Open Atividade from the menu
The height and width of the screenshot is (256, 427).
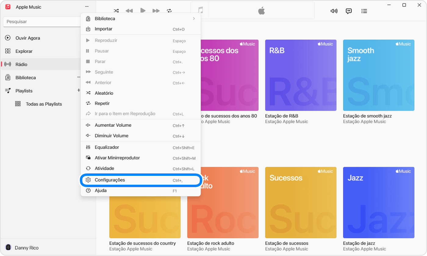coord(141,168)
